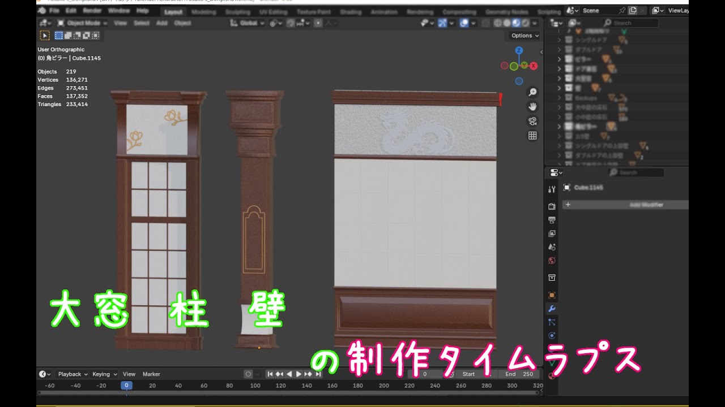
Task: Open the World properties tab icon
Action: pos(552,261)
